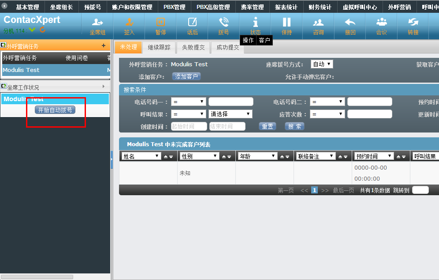
Task: Switch to the 失败提交 tab
Action: pos(193,47)
